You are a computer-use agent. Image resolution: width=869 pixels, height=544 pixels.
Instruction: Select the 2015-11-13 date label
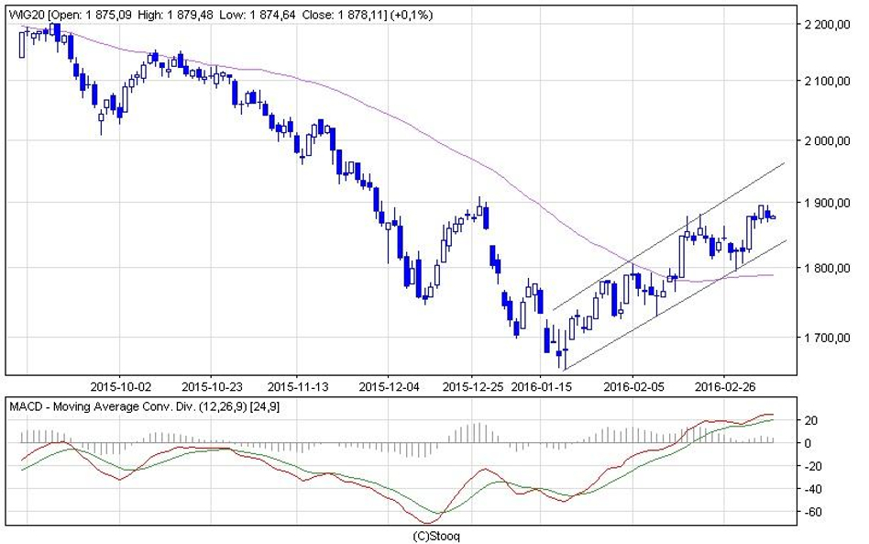(x=300, y=385)
